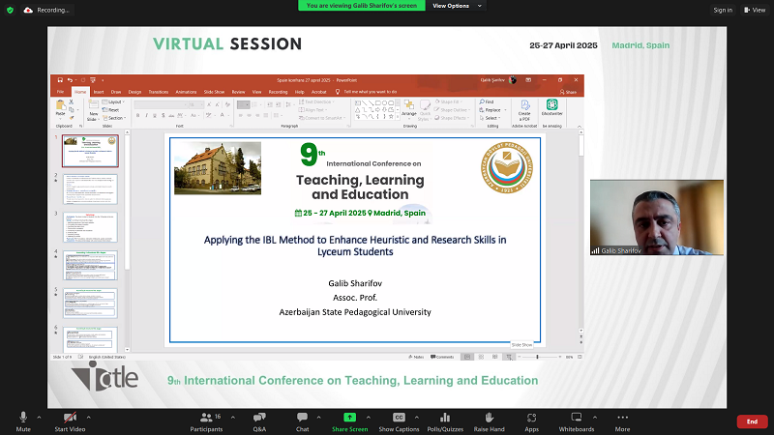Viewport: 774px width, 435px height.
Task: Switch to the Design ribbon tab
Action: (134, 92)
